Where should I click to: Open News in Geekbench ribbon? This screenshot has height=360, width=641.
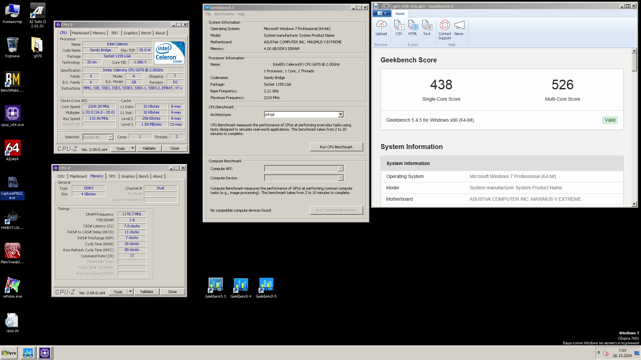[459, 28]
